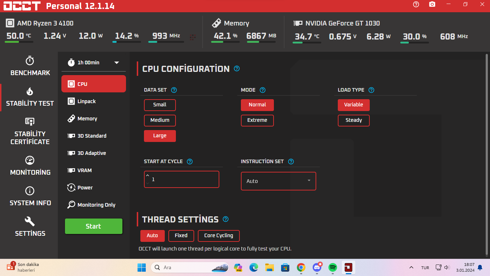
Task: Set load type to Steady
Action: pos(354,120)
